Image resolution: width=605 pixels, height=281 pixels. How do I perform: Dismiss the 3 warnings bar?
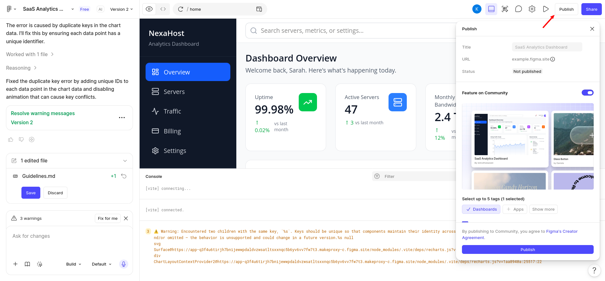(126, 218)
